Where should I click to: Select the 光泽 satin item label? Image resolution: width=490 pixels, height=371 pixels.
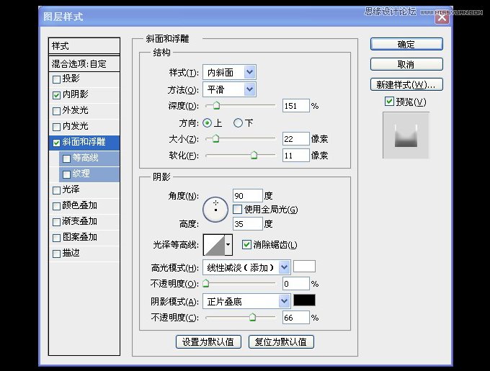(x=71, y=189)
